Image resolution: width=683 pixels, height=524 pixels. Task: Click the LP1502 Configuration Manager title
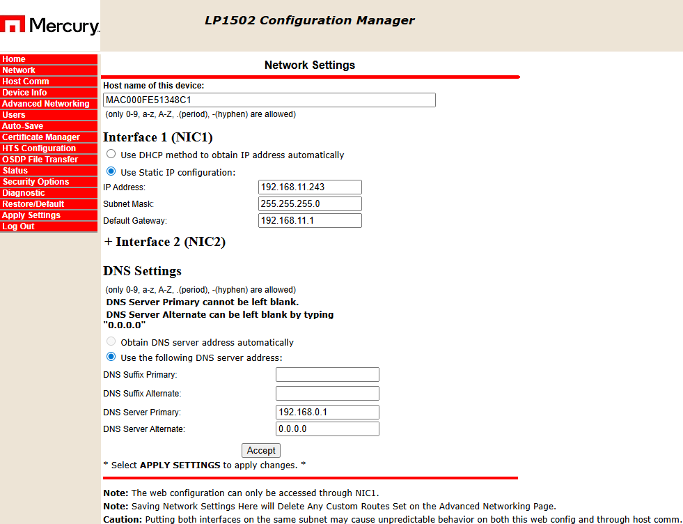[x=310, y=20]
